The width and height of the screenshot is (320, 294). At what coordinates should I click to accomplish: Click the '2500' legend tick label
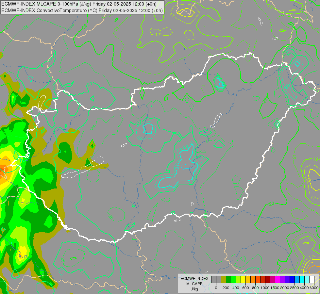point(295,288)
